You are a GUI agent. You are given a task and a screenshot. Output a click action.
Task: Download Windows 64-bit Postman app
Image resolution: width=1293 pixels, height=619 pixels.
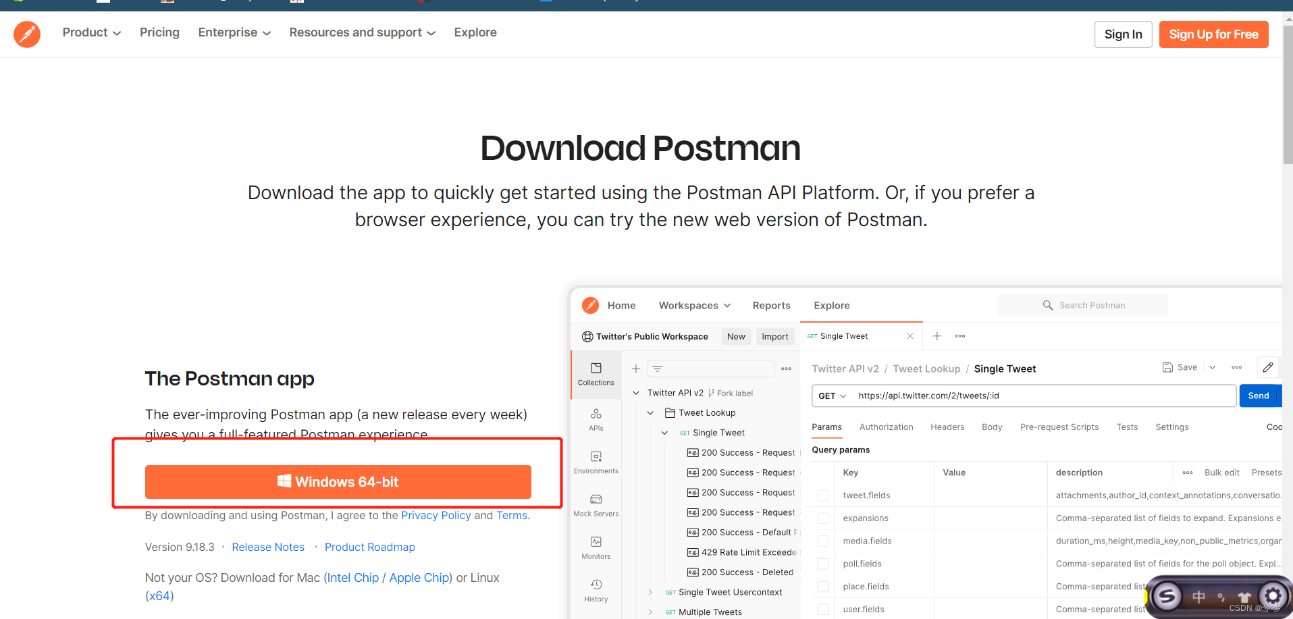click(338, 482)
